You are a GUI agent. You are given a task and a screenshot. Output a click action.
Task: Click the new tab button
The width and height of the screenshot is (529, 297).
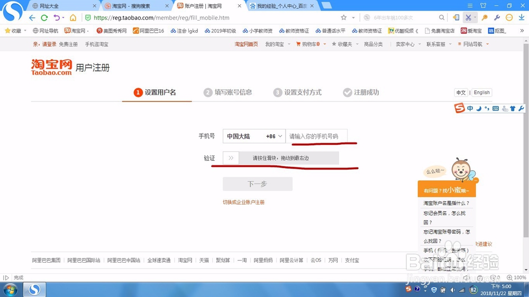coord(326,5)
